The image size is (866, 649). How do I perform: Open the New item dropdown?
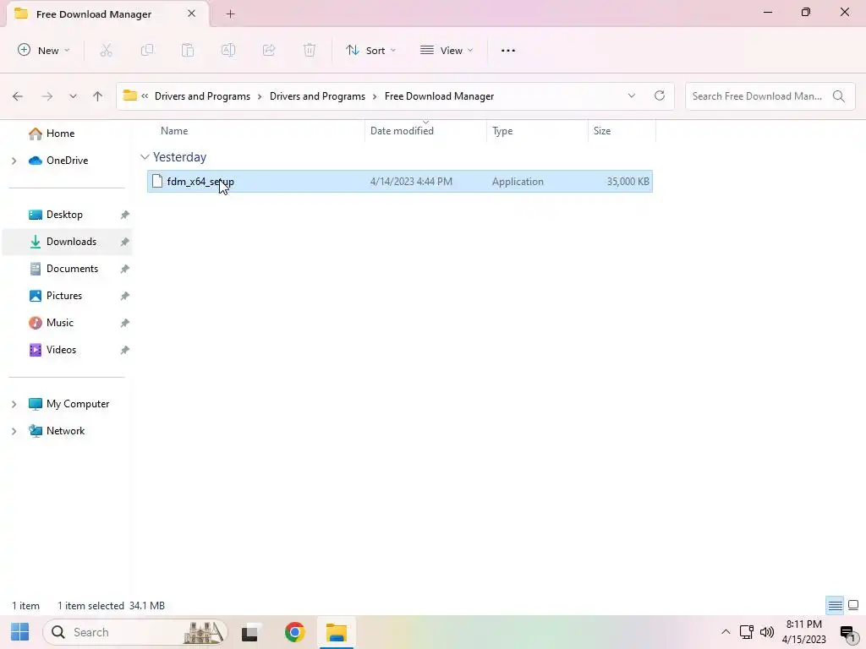(x=44, y=50)
